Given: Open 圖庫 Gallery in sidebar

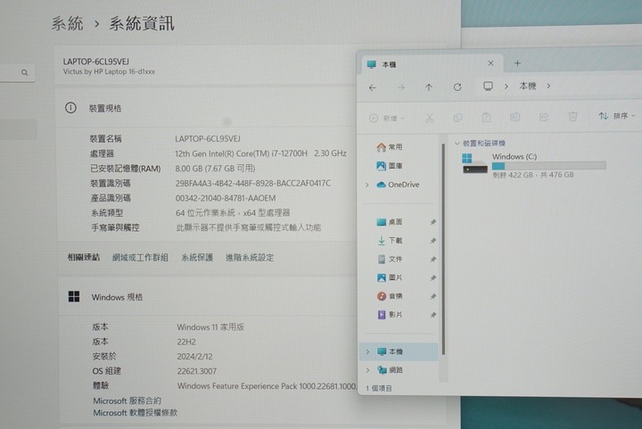Looking at the screenshot, I should click(390, 166).
